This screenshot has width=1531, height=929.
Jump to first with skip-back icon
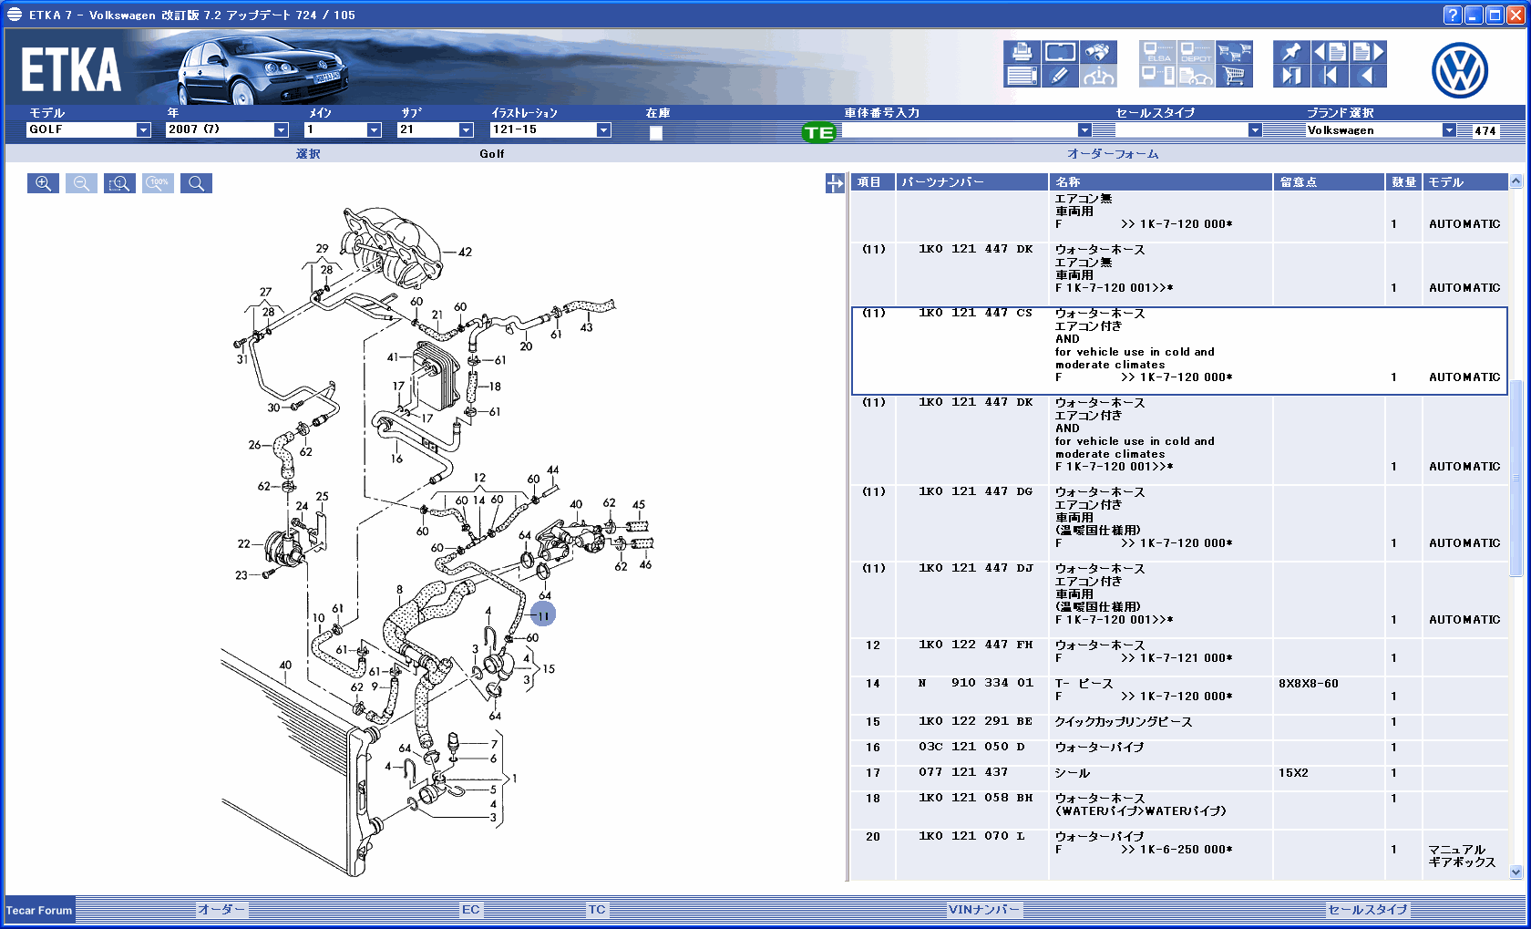pyautogui.click(x=1330, y=77)
